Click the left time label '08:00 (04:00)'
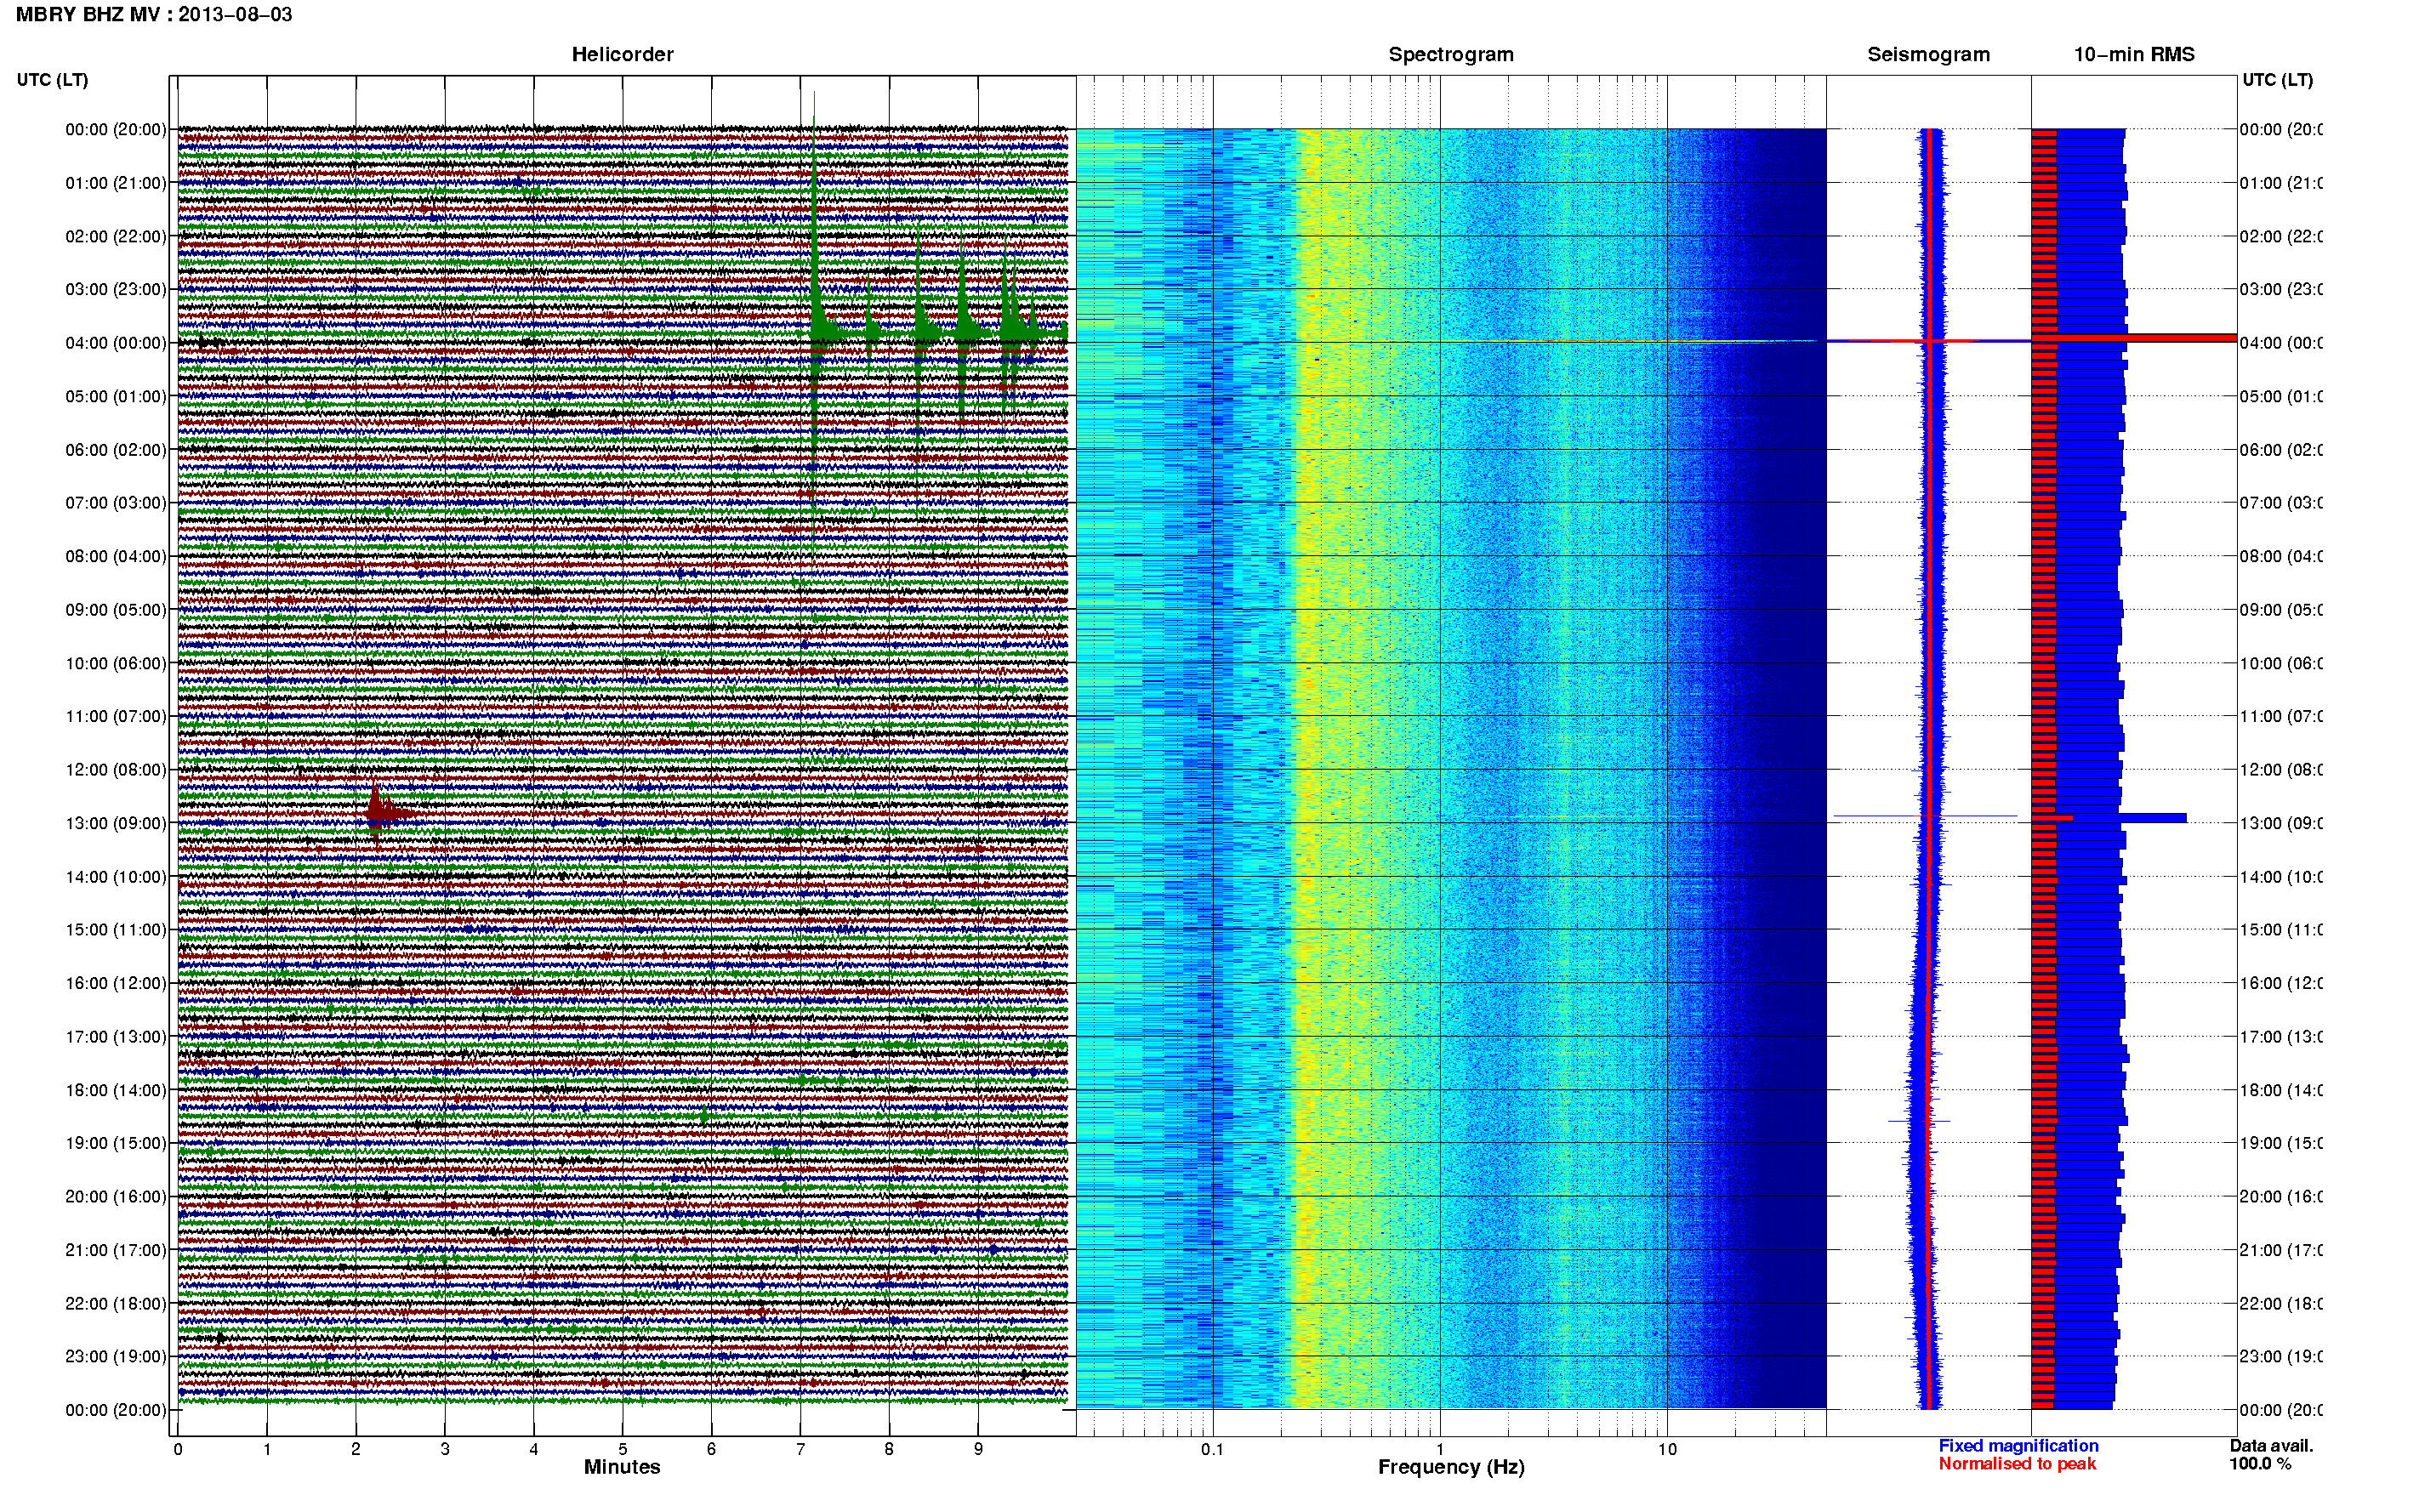 [x=116, y=556]
